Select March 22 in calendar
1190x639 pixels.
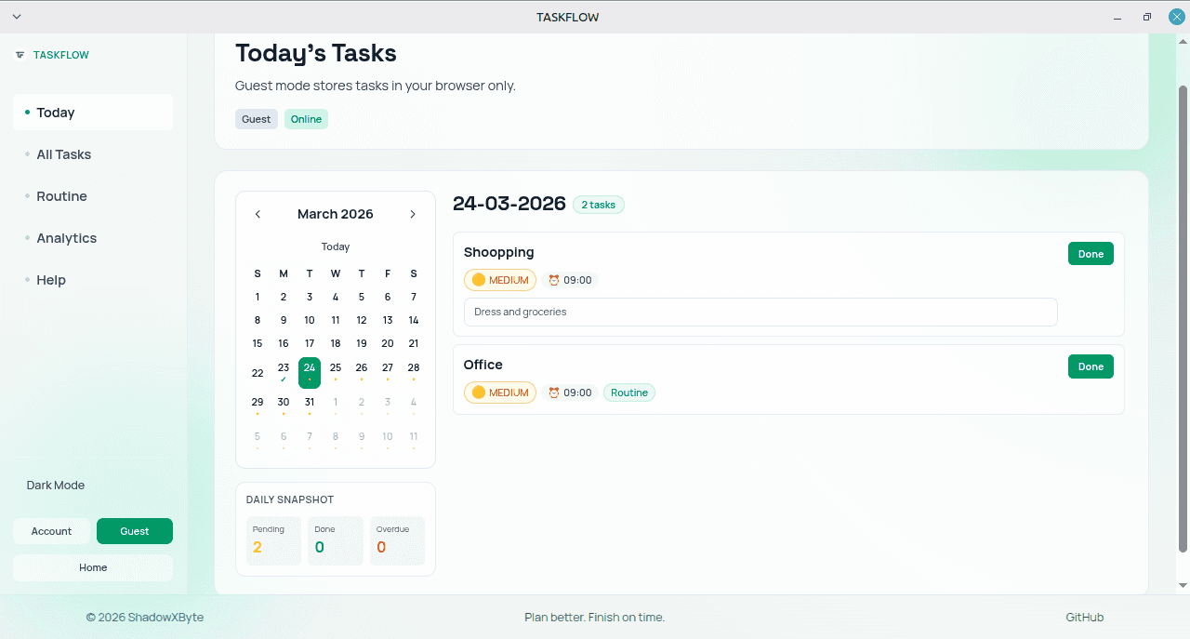pyautogui.click(x=258, y=373)
